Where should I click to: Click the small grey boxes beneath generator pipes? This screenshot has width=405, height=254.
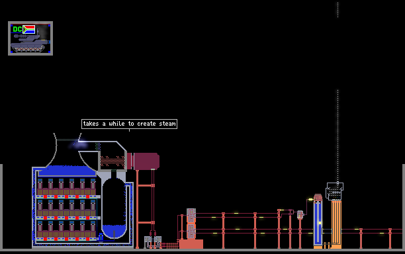(153, 239)
